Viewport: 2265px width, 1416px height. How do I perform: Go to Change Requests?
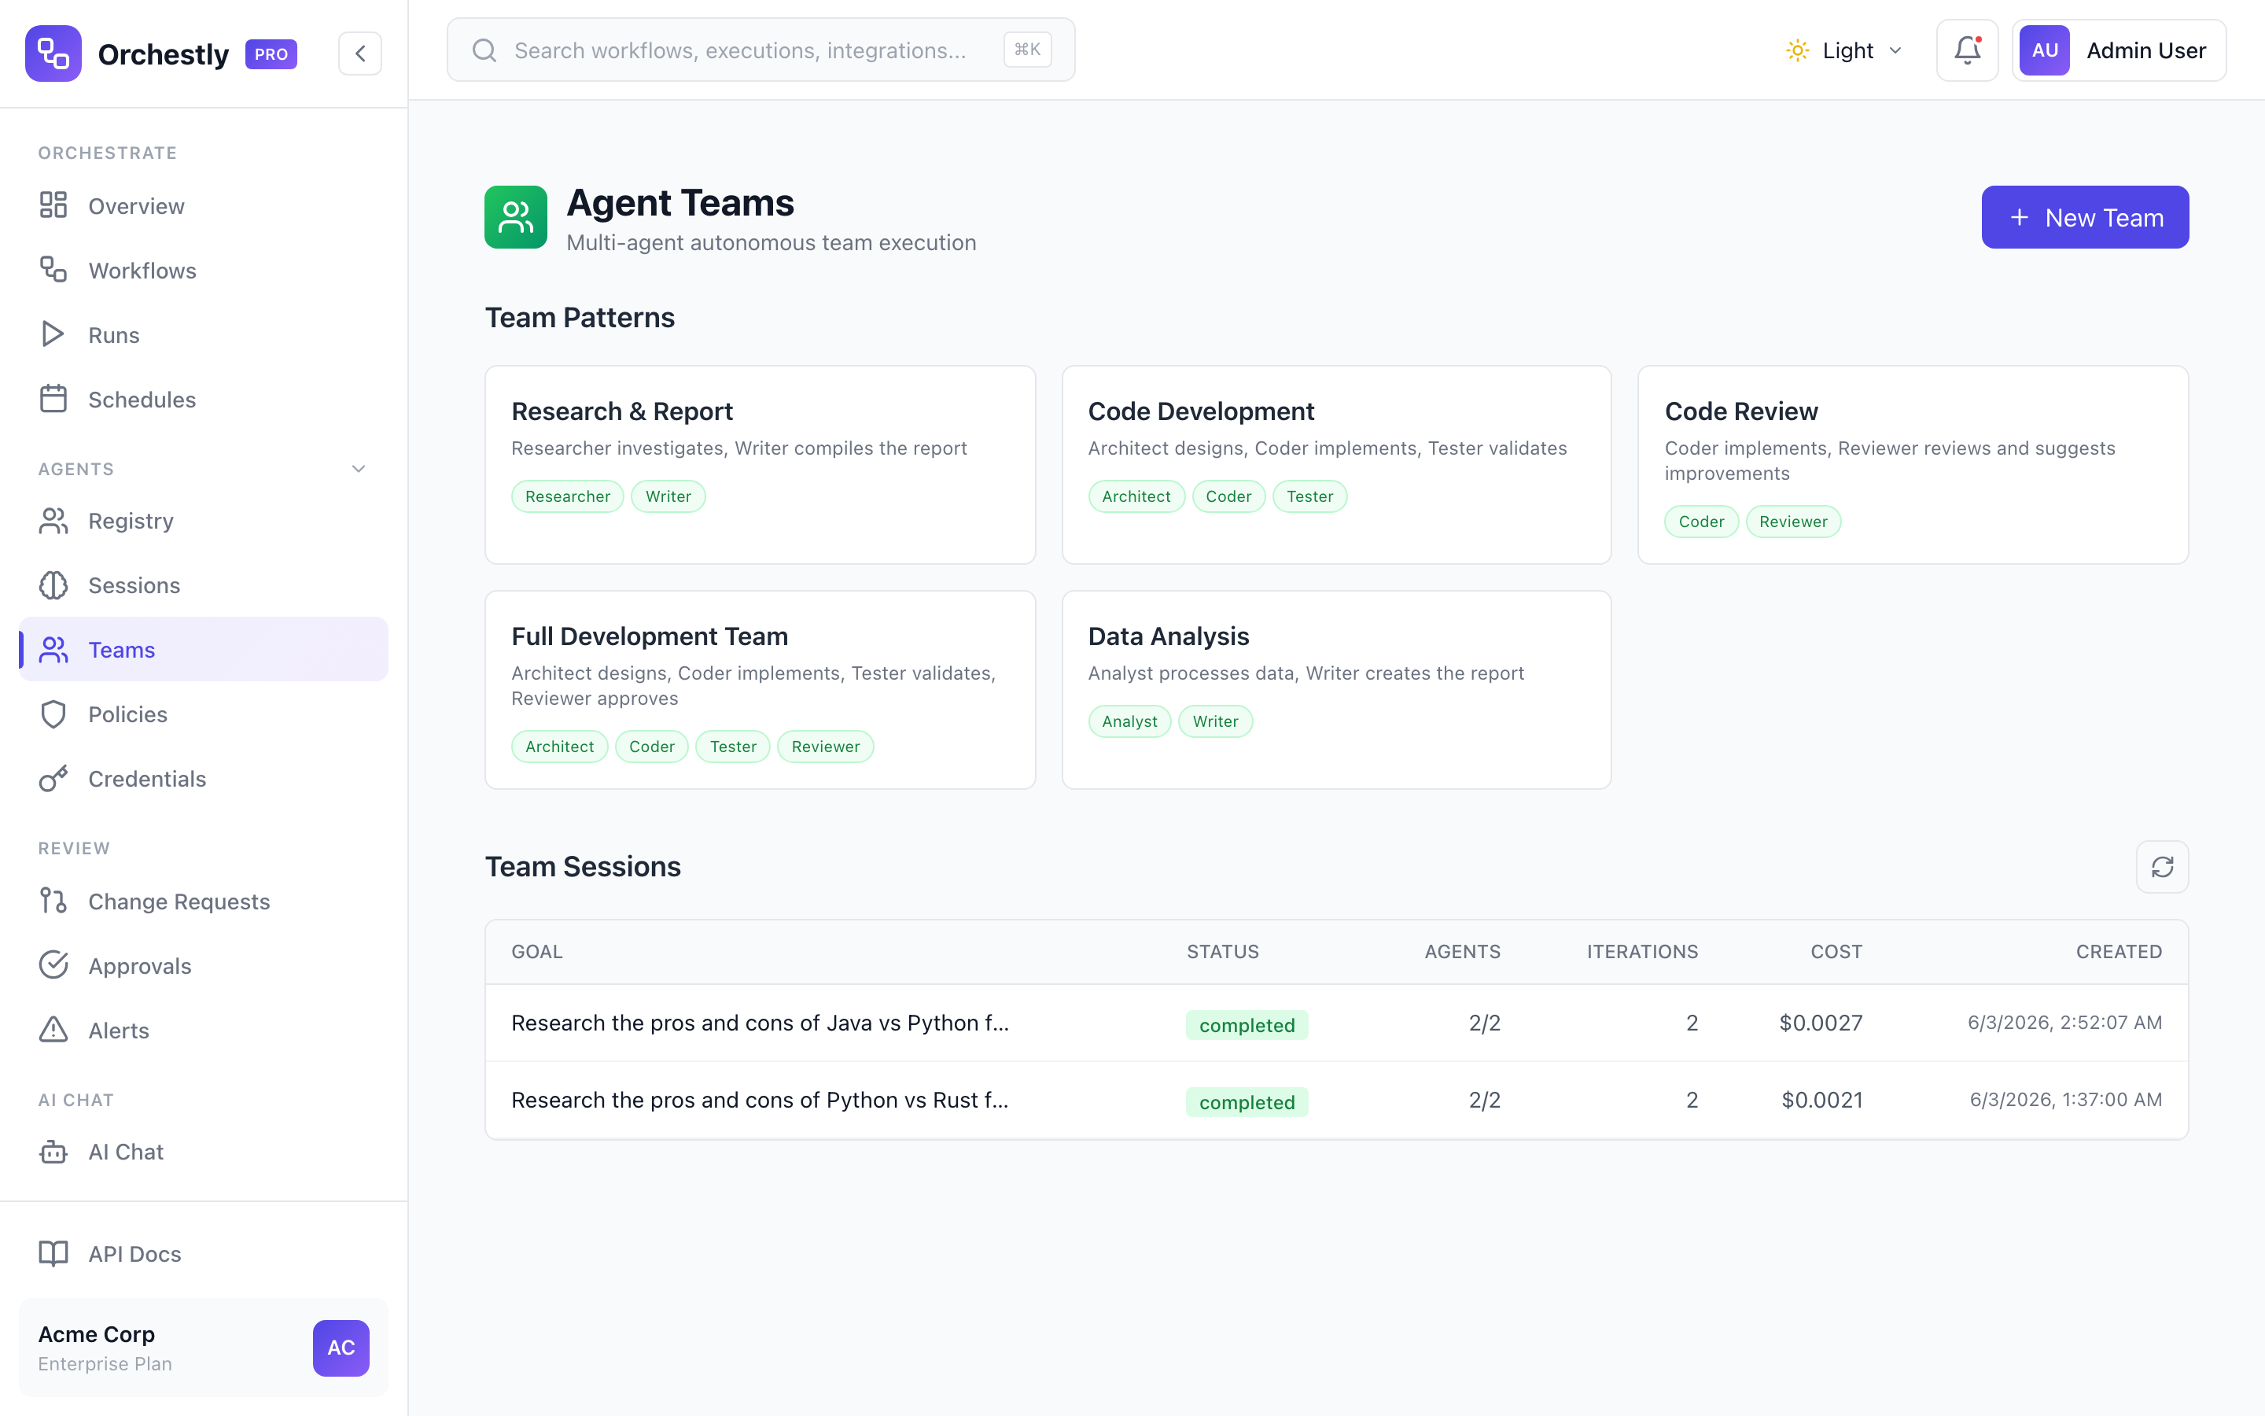pos(203,901)
